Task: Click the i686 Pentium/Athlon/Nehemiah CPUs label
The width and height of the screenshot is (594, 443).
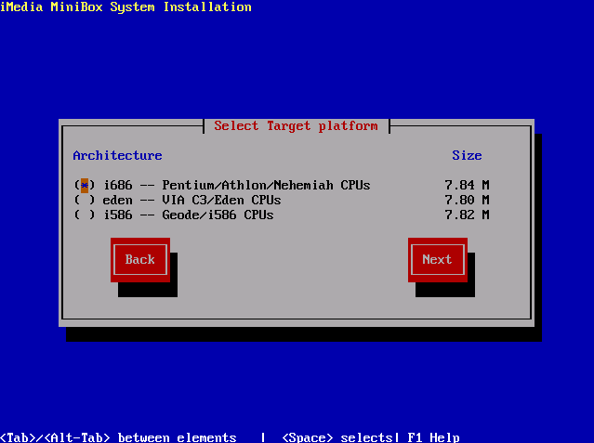Action: coord(236,185)
